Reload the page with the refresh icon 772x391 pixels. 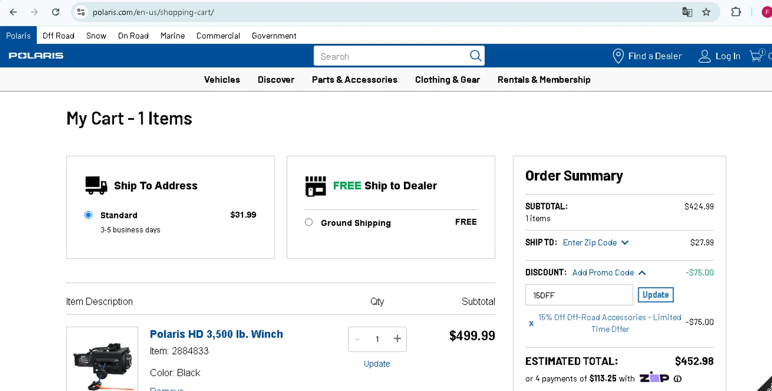point(56,12)
